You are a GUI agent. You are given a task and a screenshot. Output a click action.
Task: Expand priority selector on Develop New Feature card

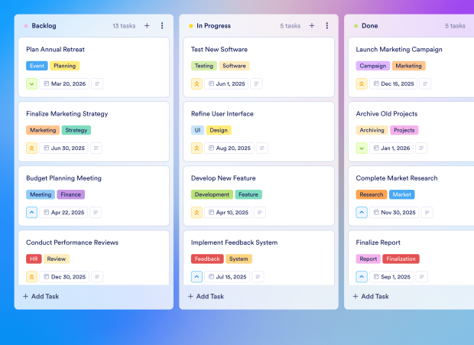[x=196, y=213]
